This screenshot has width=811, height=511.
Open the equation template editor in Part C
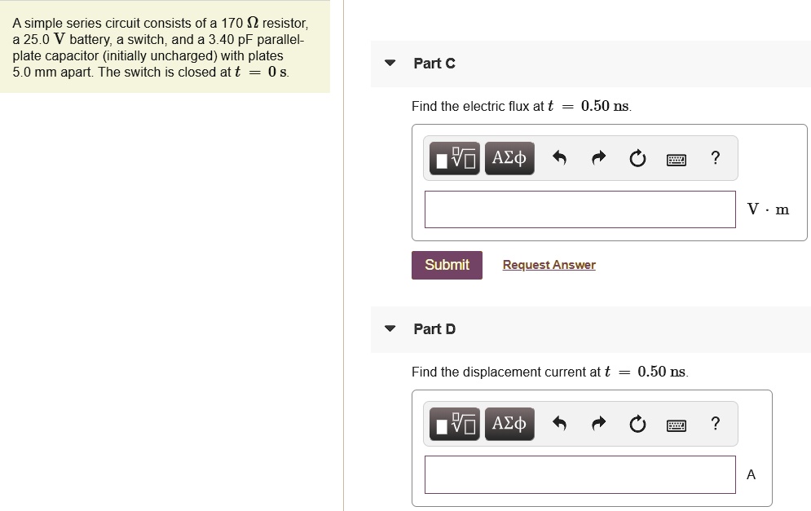click(454, 158)
